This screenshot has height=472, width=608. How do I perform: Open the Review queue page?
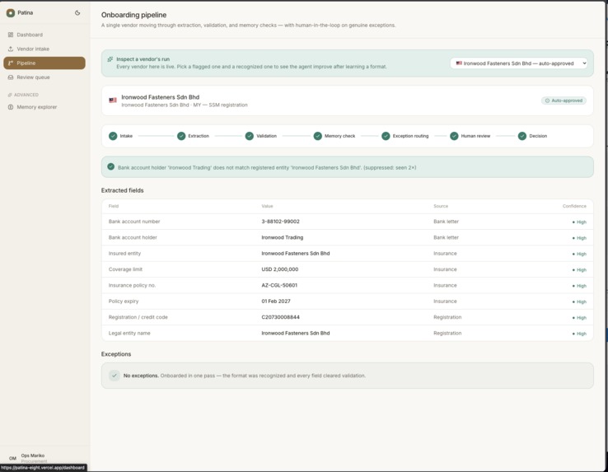pos(44,77)
